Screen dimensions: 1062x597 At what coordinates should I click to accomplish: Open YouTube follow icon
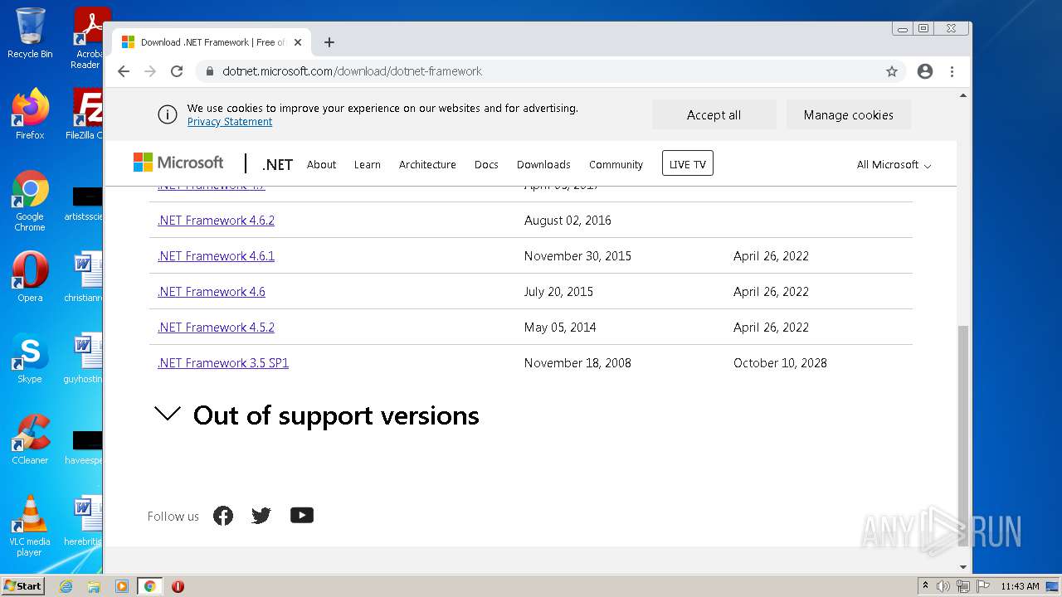[302, 515]
